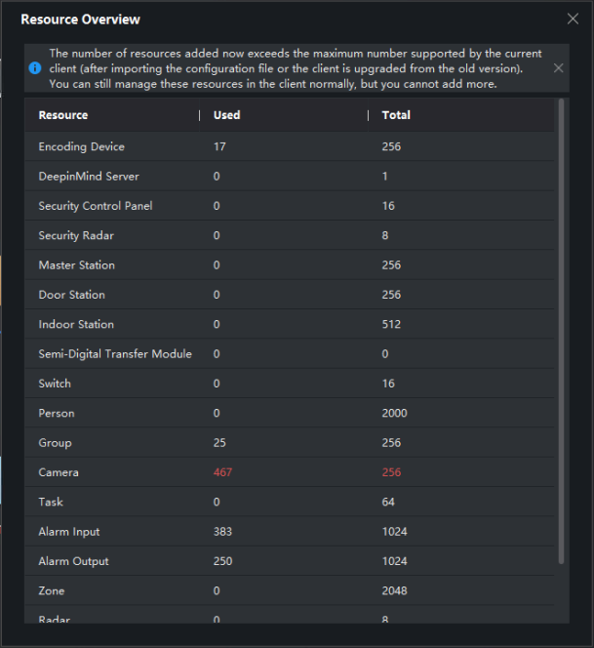Select the Security Control Panel row

(x=96, y=206)
